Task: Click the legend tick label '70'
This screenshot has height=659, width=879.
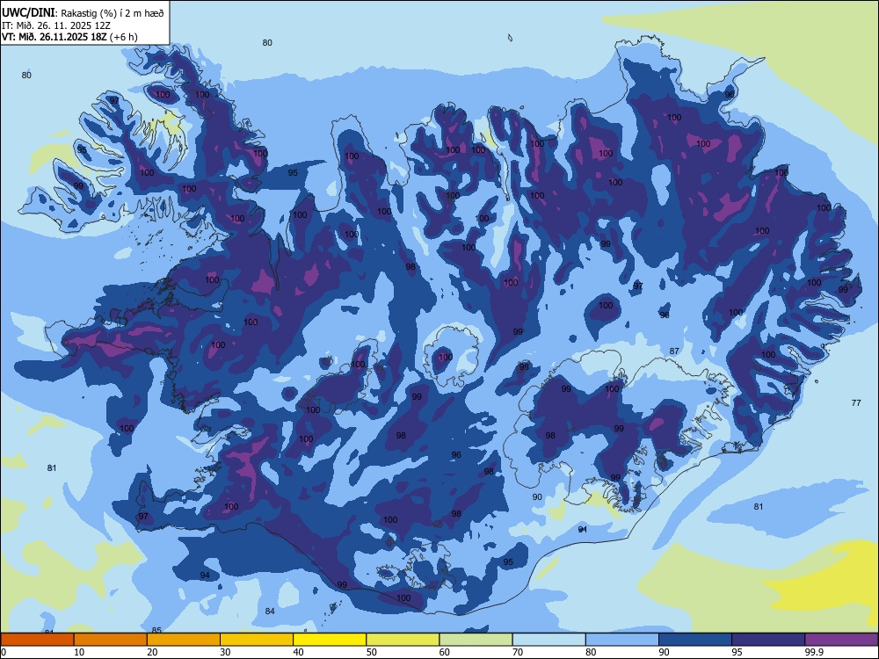Action: pyautogui.click(x=518, y=652)
